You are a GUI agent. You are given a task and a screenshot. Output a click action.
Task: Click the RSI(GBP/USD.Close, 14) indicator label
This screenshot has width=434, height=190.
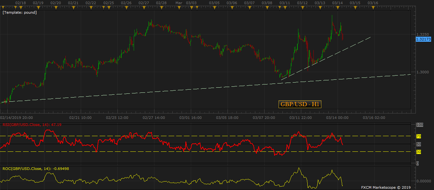tap(32, 125)
